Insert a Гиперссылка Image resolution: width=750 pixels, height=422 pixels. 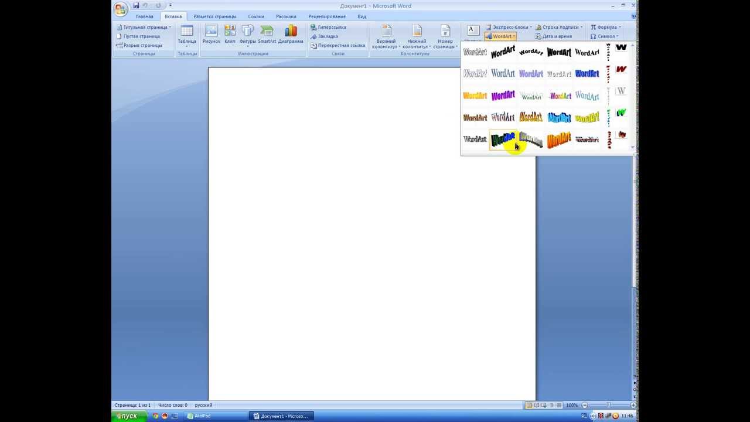pyautogui.click(x=328, y=27)
